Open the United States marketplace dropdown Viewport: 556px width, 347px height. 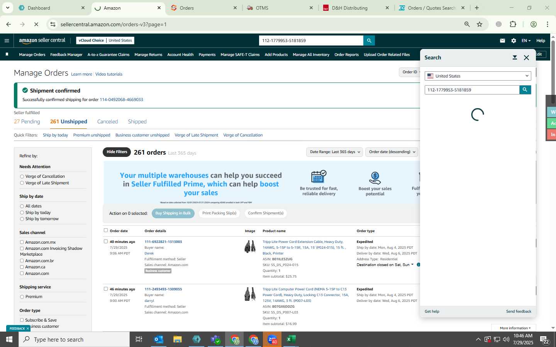tap(478, 76)
